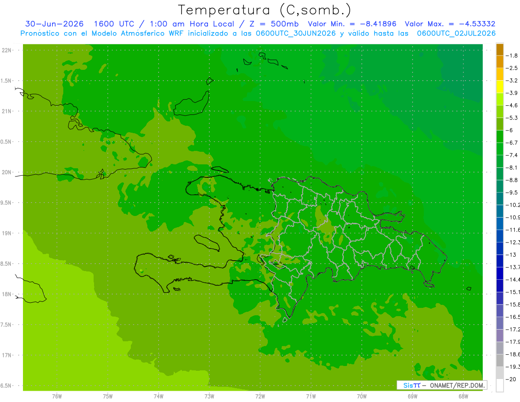This screenshot has width=520, height=402.
Task: Click the '72W' longitude axis label
Action: 260,396
